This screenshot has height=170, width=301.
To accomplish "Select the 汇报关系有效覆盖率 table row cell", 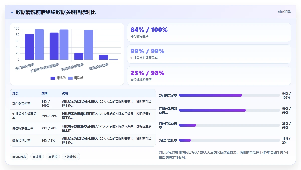I will [25, 116].
